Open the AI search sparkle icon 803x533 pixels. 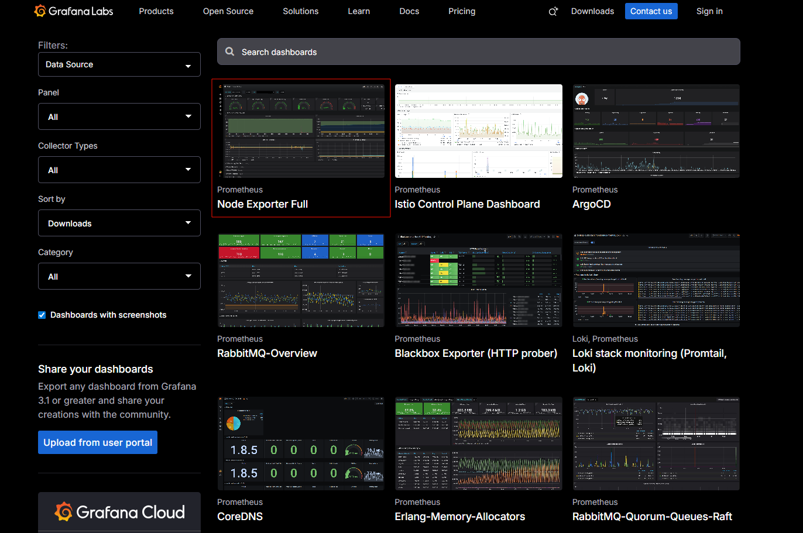pos(553,11)
